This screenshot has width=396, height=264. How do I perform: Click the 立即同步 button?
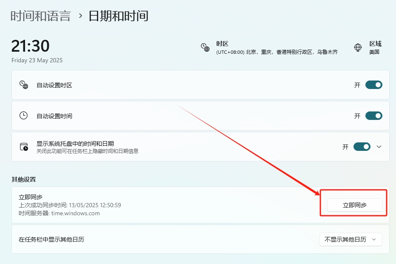pos(355,205)
